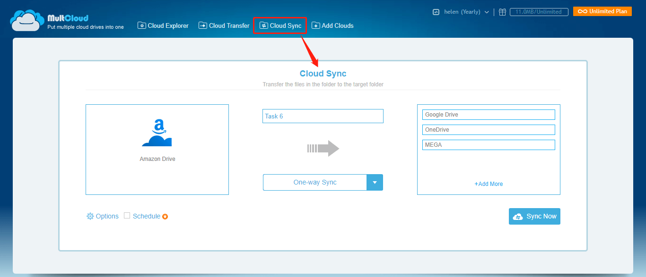Click the Options gear icon
This screenshot has width=646, height=277.
(x=90, y=216)
